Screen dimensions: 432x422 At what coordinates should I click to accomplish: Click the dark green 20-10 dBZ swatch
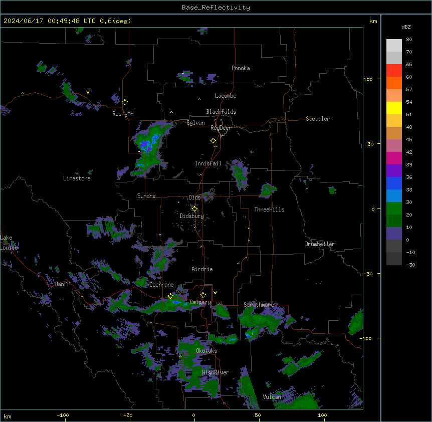(x=394, y=221)
